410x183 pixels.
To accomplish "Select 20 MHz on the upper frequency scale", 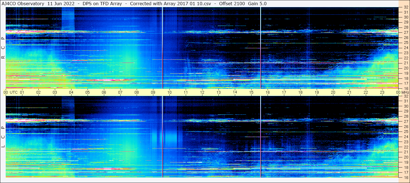I will 406,68.
